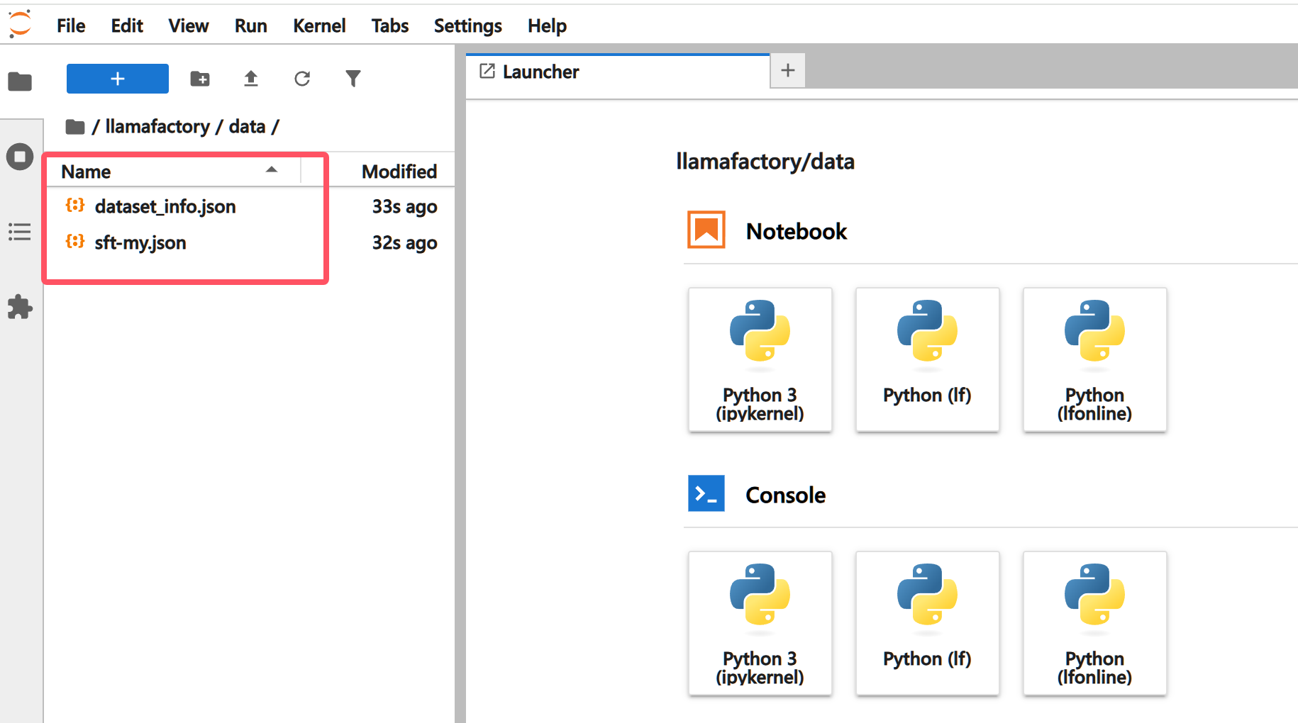Add new tab next to Launcher
The height and width of the screenshot is (723, 1298).
[787, 71]
